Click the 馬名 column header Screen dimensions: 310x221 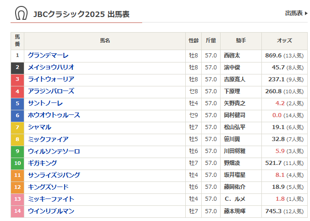105,41
